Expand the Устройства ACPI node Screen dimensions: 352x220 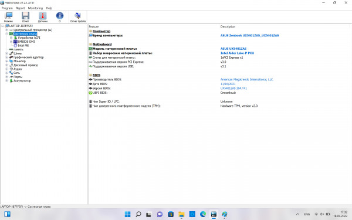pos(11,38)
